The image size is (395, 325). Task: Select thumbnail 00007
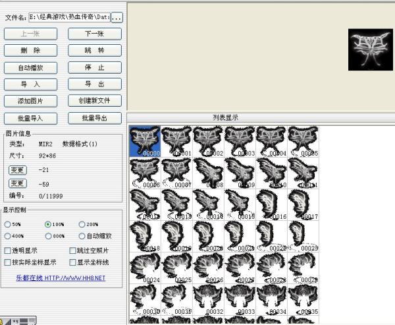click(176, 173)
